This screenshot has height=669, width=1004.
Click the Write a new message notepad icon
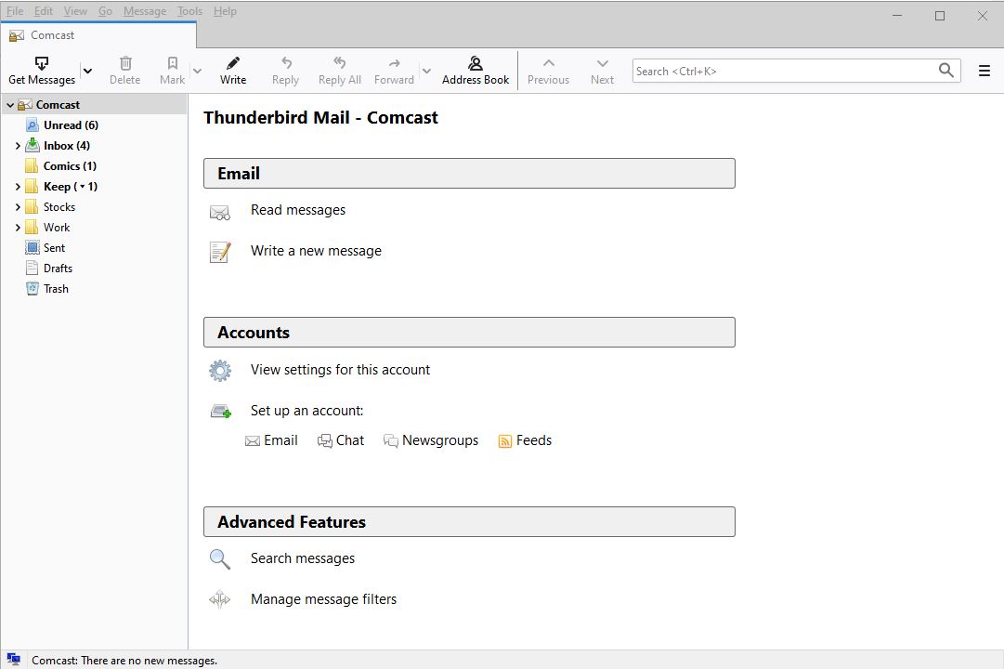tap(219, 252)
